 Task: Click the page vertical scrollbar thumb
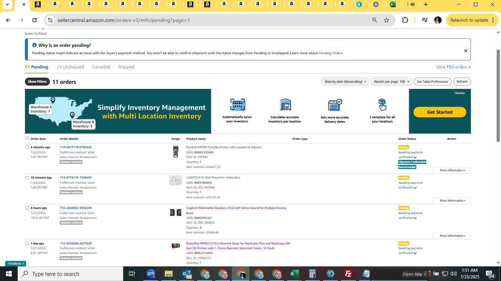click(498, 95)
